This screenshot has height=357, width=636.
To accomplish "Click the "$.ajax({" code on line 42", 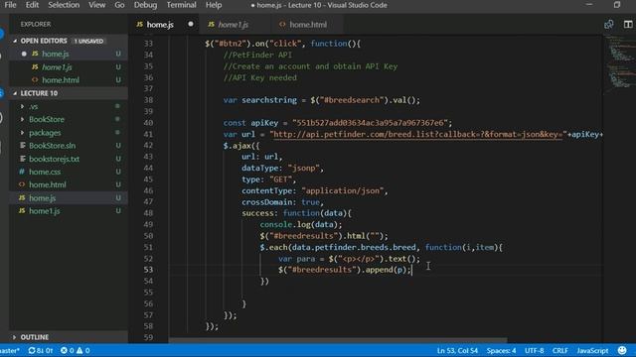I will tap(241, 146).
